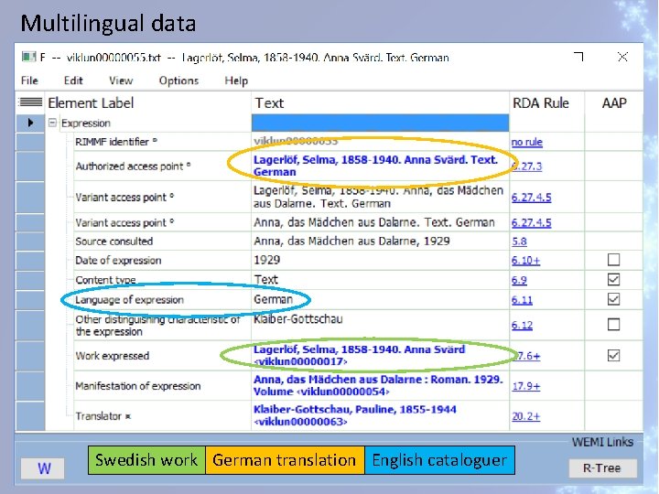This screenshot has height=494, width=659.
Task: Click the Authorized access point text value
Action: [375, 166]
